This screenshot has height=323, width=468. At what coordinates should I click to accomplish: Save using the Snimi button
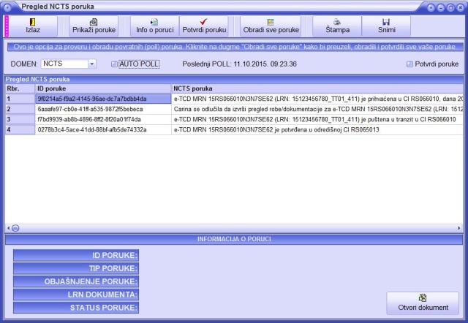[x=386, y=26]
